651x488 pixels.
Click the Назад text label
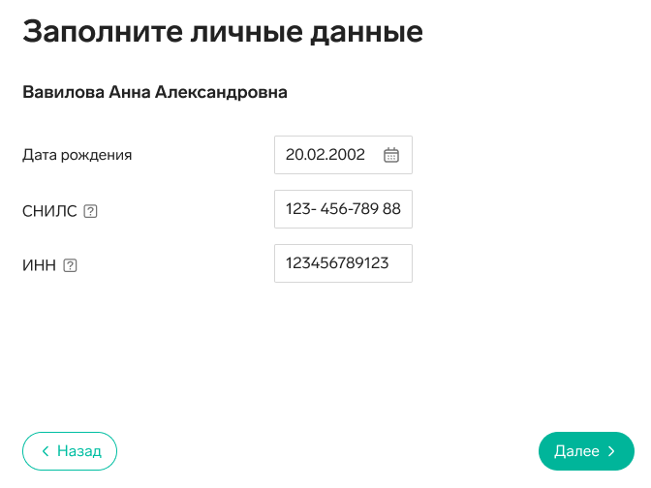[79, 451]
